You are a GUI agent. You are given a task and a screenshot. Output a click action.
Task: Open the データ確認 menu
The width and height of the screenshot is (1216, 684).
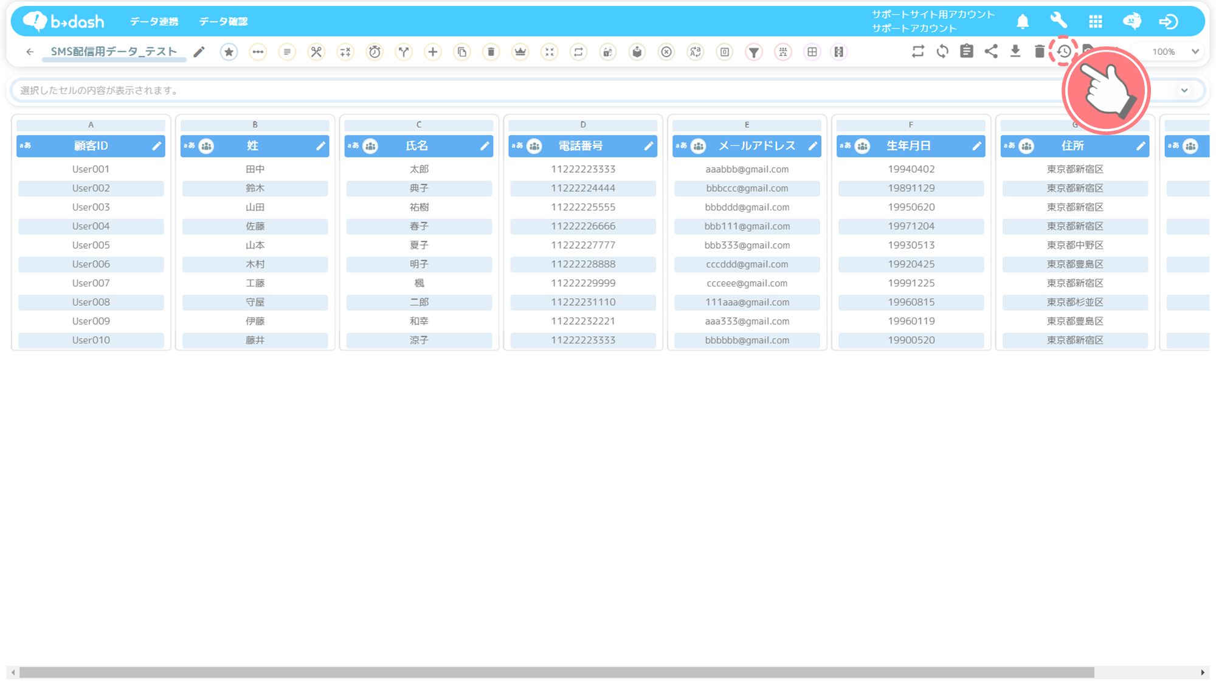pos(223,22)
